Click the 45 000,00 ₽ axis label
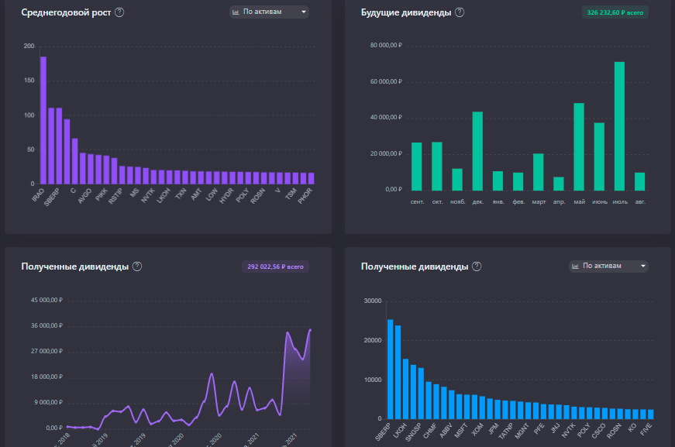675x447 pixels. tap(46, 300)
